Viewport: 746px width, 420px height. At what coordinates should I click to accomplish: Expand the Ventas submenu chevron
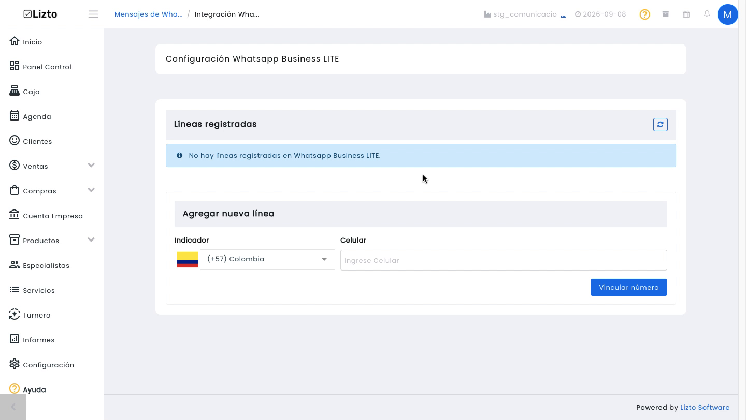tap(91, 166)
